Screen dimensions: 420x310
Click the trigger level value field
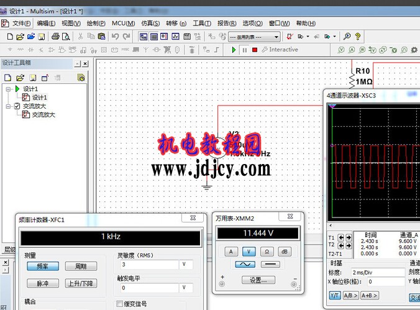click(149, 288)
